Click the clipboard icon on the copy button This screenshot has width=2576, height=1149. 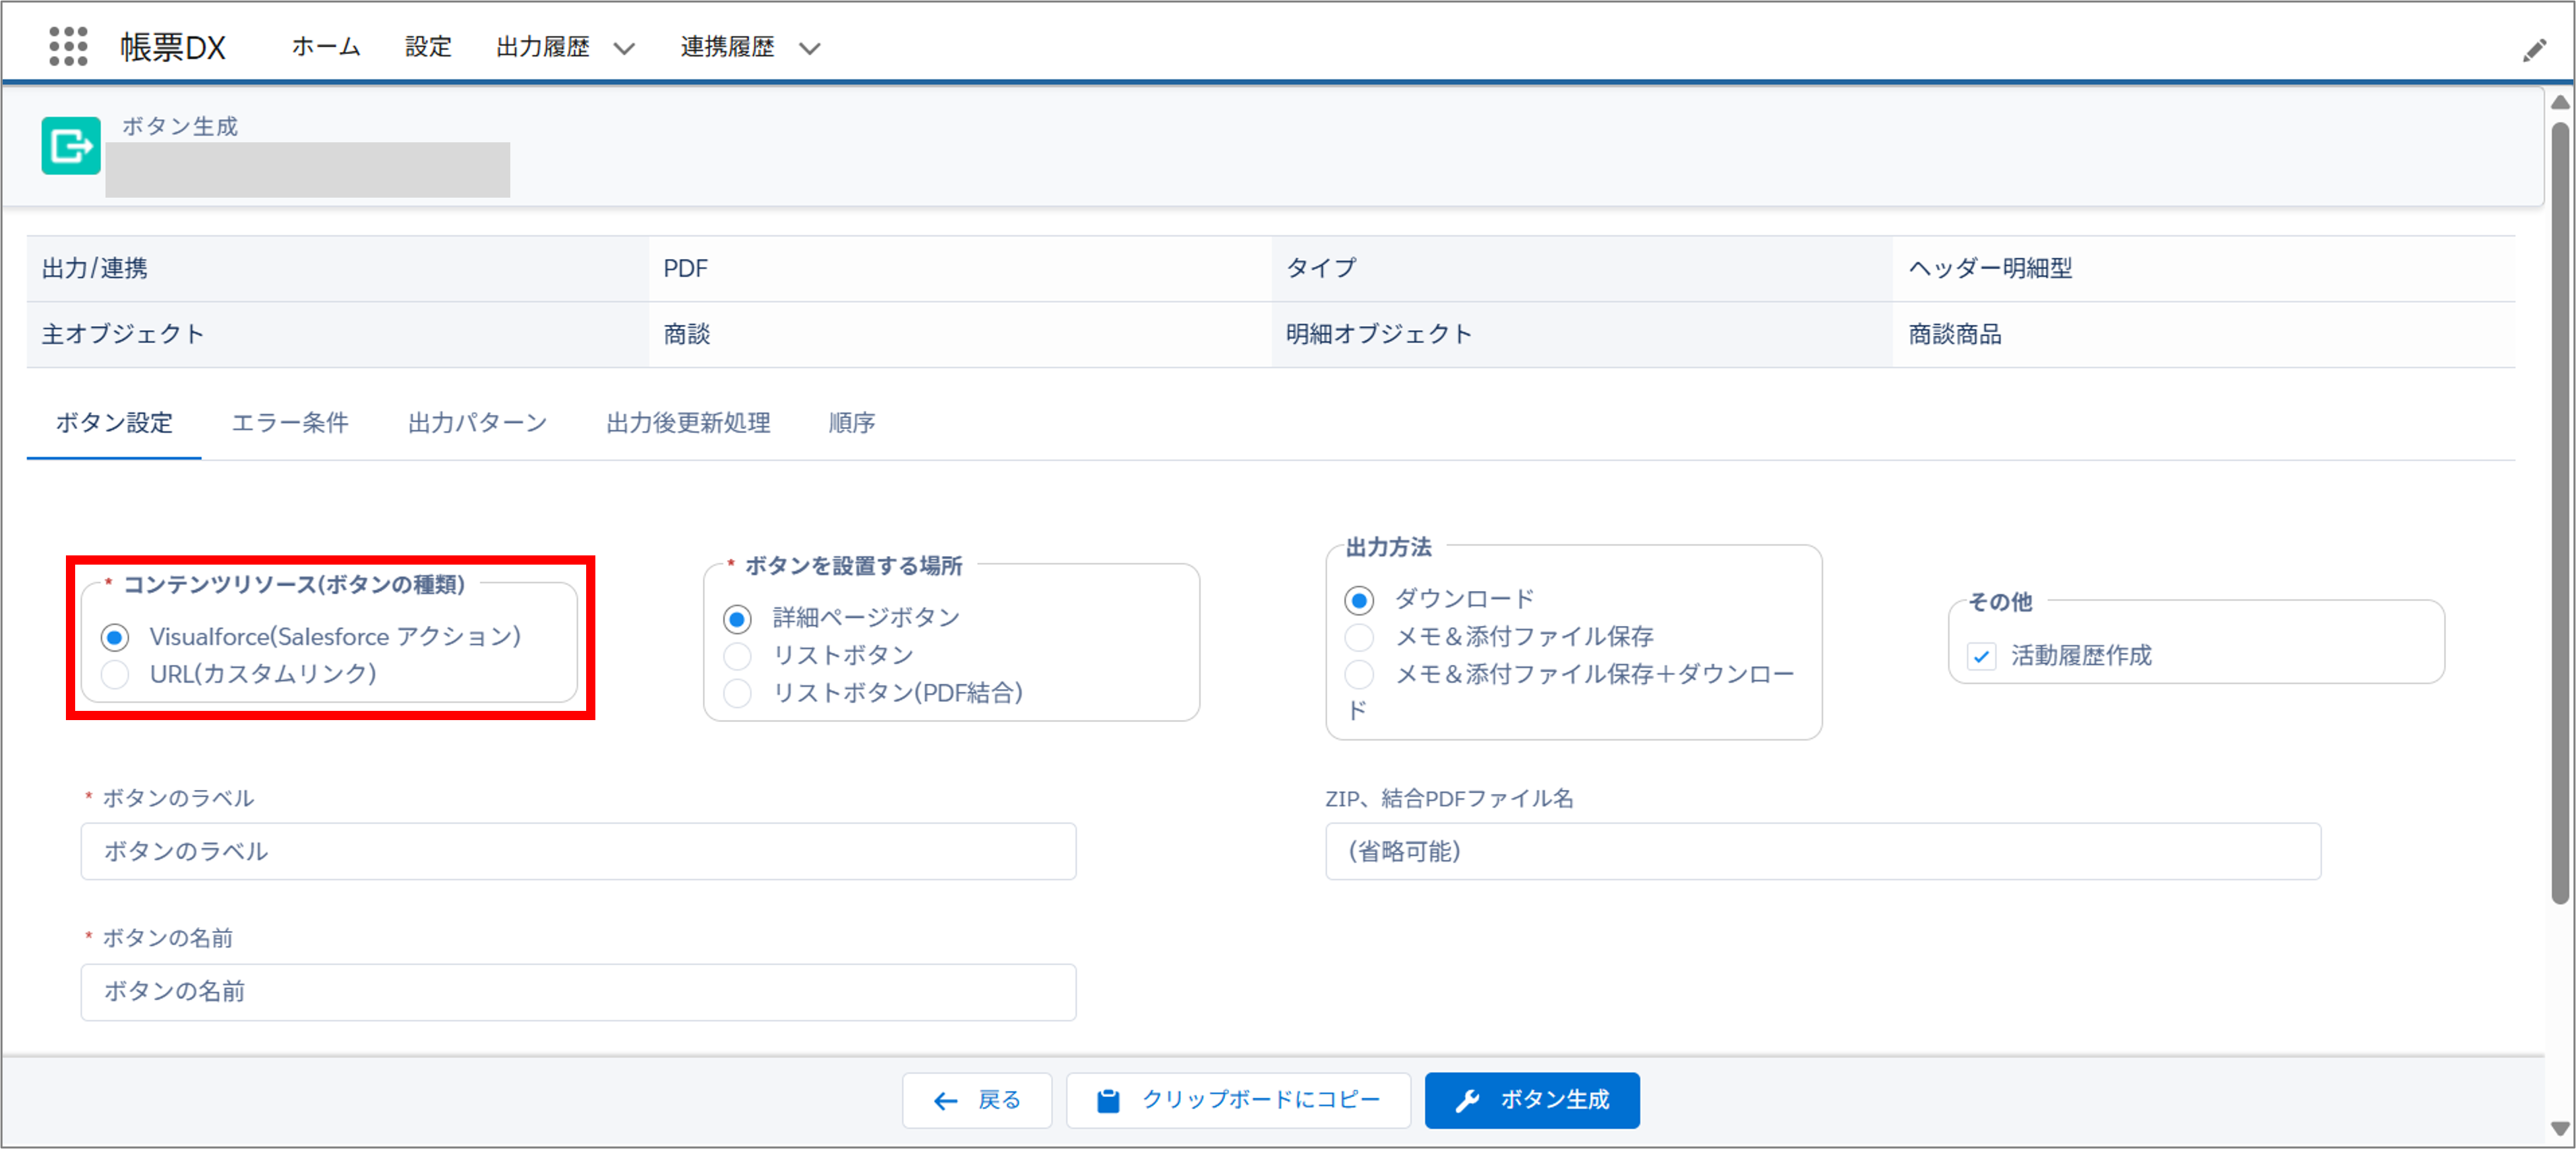pos(1108,1101)
